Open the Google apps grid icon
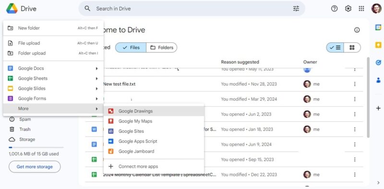The width and height of the screenshot is (384, 189). [x=361, y=9]
